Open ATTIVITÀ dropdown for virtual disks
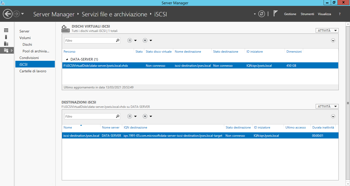This screenshot has height=186, width=350. pos(327,30)
